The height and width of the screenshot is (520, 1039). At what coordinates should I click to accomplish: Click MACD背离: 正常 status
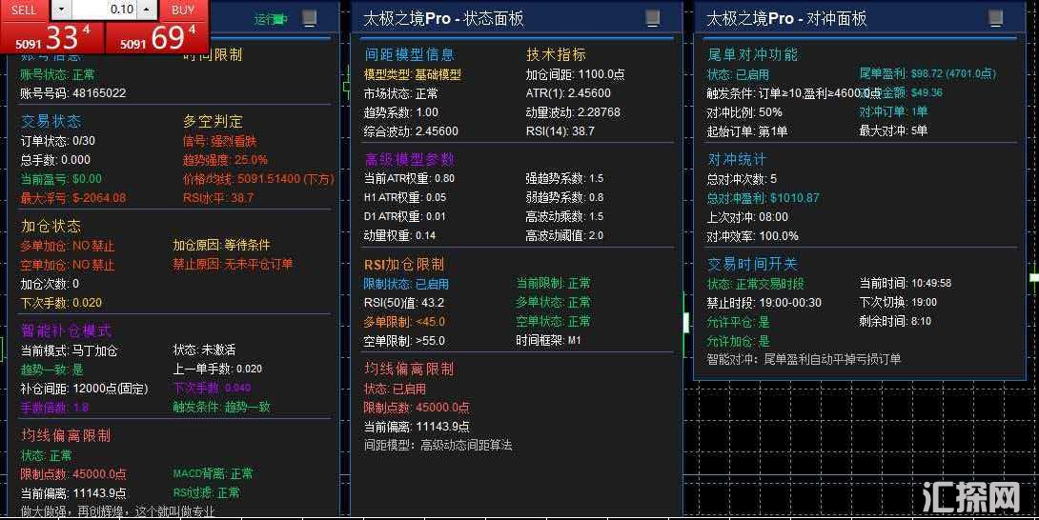pos(213,473)
